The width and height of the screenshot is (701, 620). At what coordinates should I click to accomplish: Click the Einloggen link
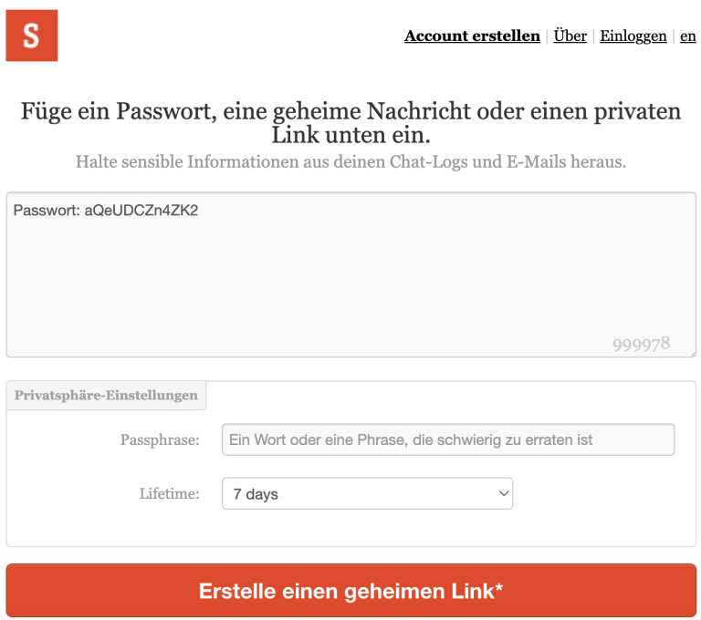(x=633, y=36)
